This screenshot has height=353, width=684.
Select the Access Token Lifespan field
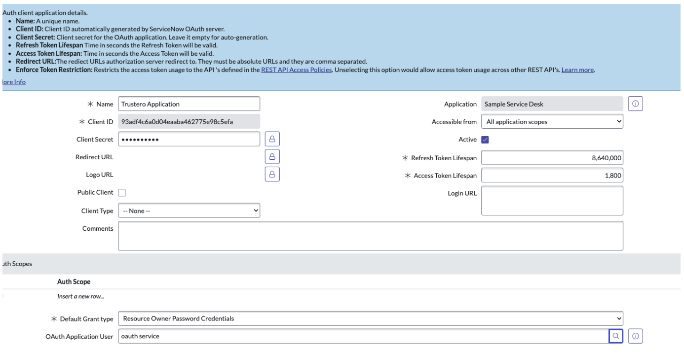pyautogui.click(x=552, y=175)
